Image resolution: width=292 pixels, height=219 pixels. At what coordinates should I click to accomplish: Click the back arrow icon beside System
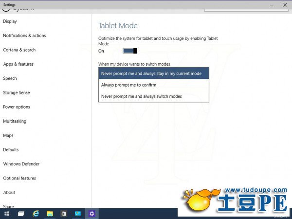coord(6,9)
